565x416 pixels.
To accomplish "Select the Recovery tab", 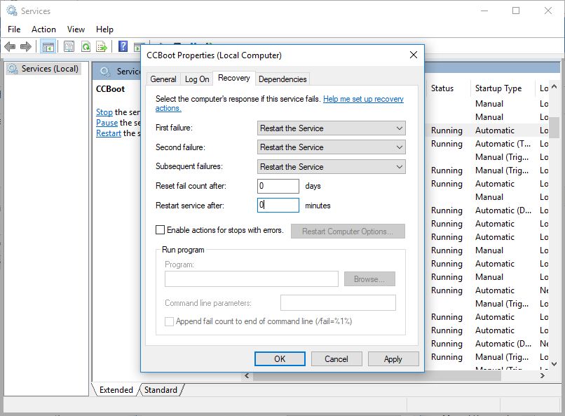I will coord(234,78).
